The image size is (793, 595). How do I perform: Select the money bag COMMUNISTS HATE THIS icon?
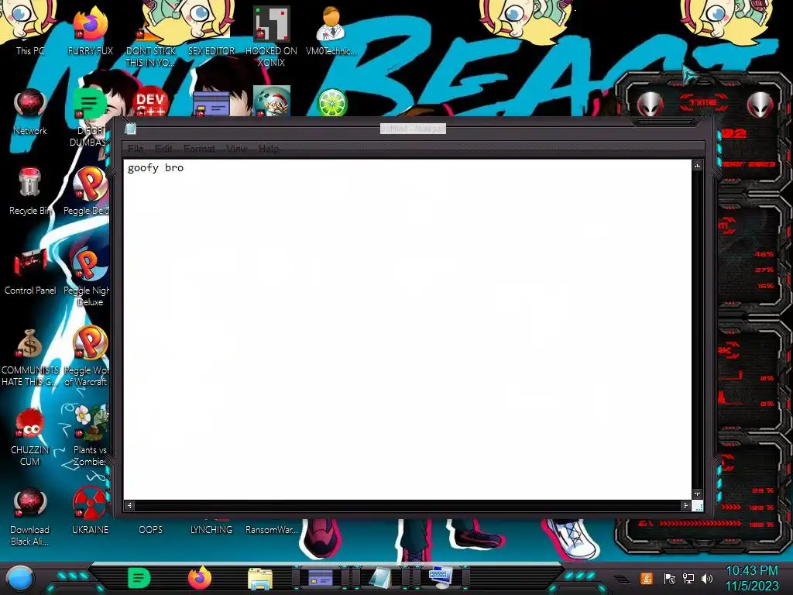click(x=30, y=357)
